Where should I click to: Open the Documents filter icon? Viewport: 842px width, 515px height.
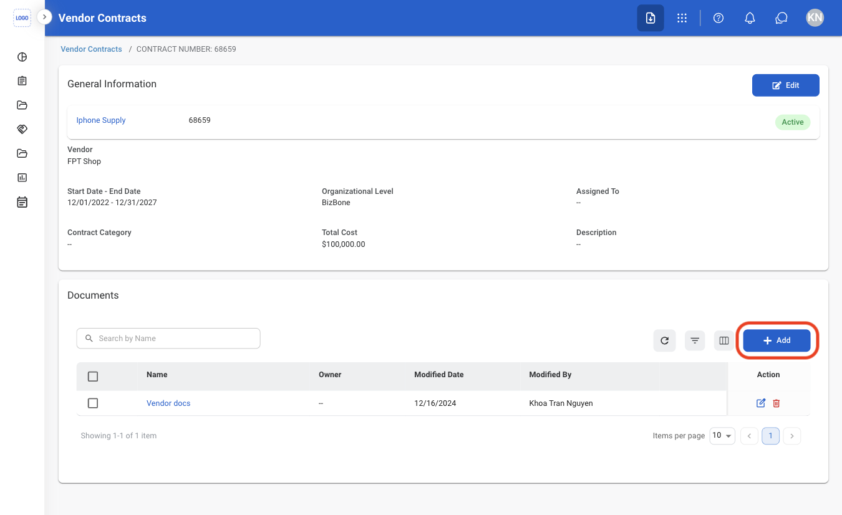click(x=695, y=340)
